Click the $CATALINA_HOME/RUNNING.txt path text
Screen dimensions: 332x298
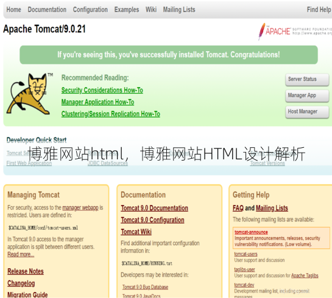(147, 263)
